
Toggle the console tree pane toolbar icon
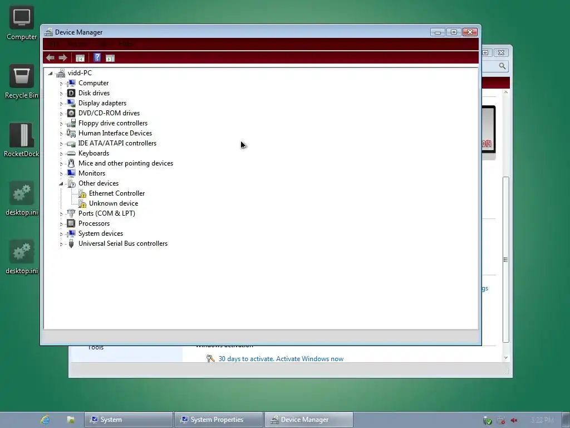(80, 58)
